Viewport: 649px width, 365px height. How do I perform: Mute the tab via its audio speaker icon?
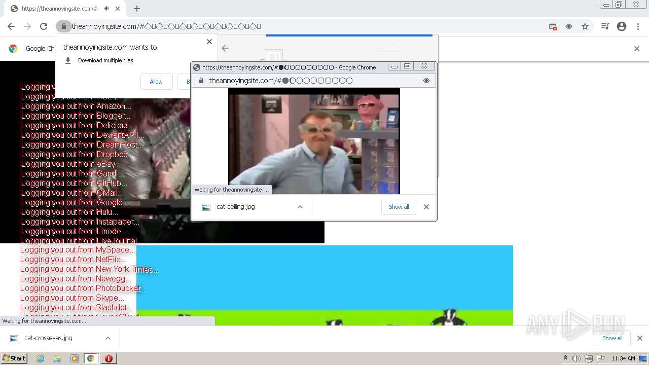[106, 9]
